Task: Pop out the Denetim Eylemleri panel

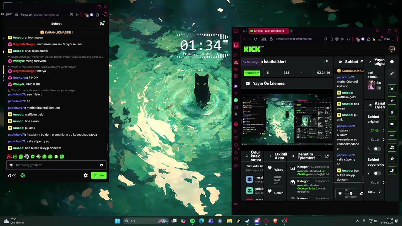Action: (327, 156)
